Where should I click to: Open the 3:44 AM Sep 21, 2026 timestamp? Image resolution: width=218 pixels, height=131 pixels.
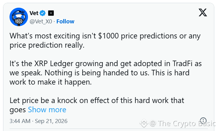38,121
